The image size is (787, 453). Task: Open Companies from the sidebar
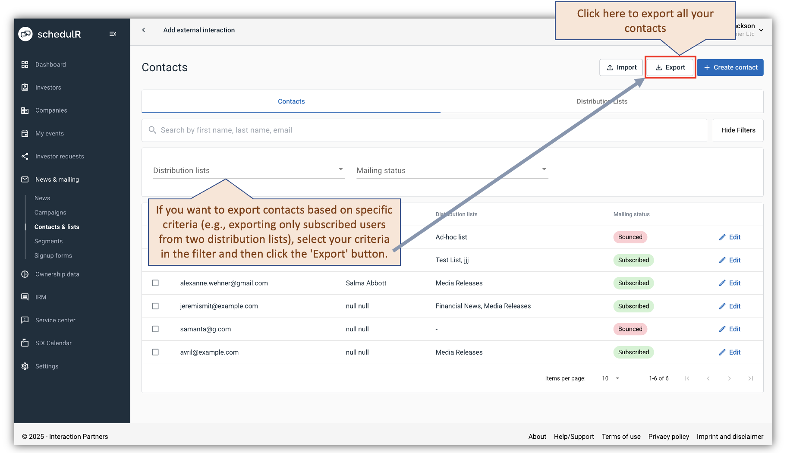(x=50, y=110)
